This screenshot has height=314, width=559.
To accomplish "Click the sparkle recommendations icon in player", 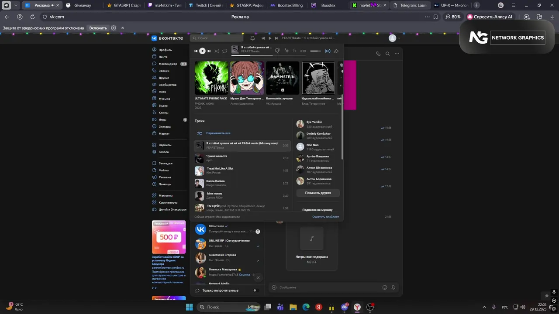I will pos(286,51).
